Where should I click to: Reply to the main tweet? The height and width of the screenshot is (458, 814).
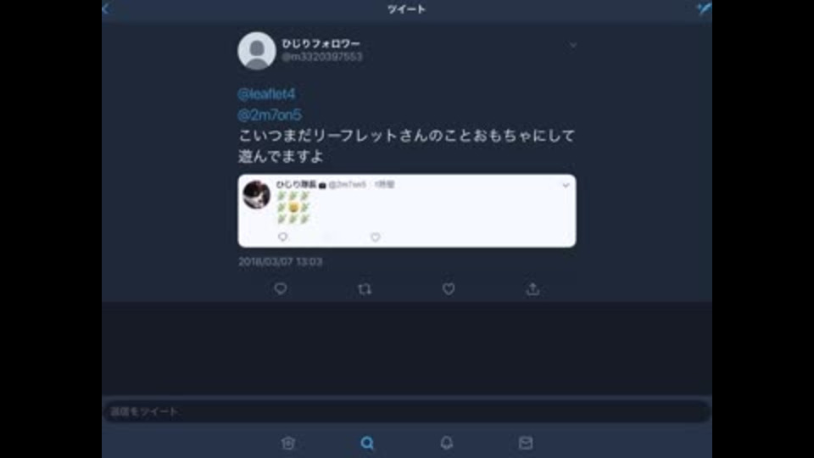[281, 288]
